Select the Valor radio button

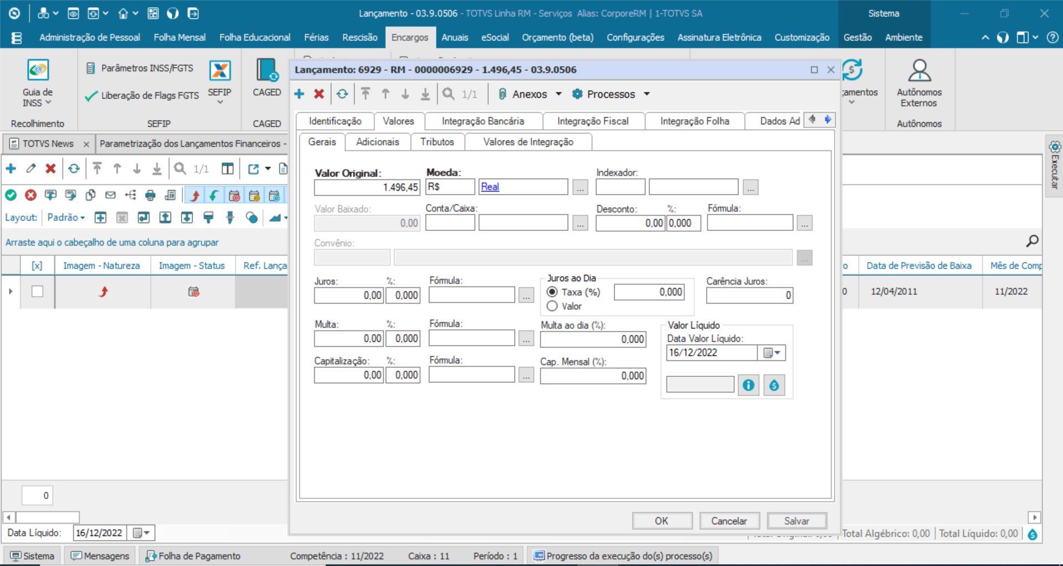552,307
